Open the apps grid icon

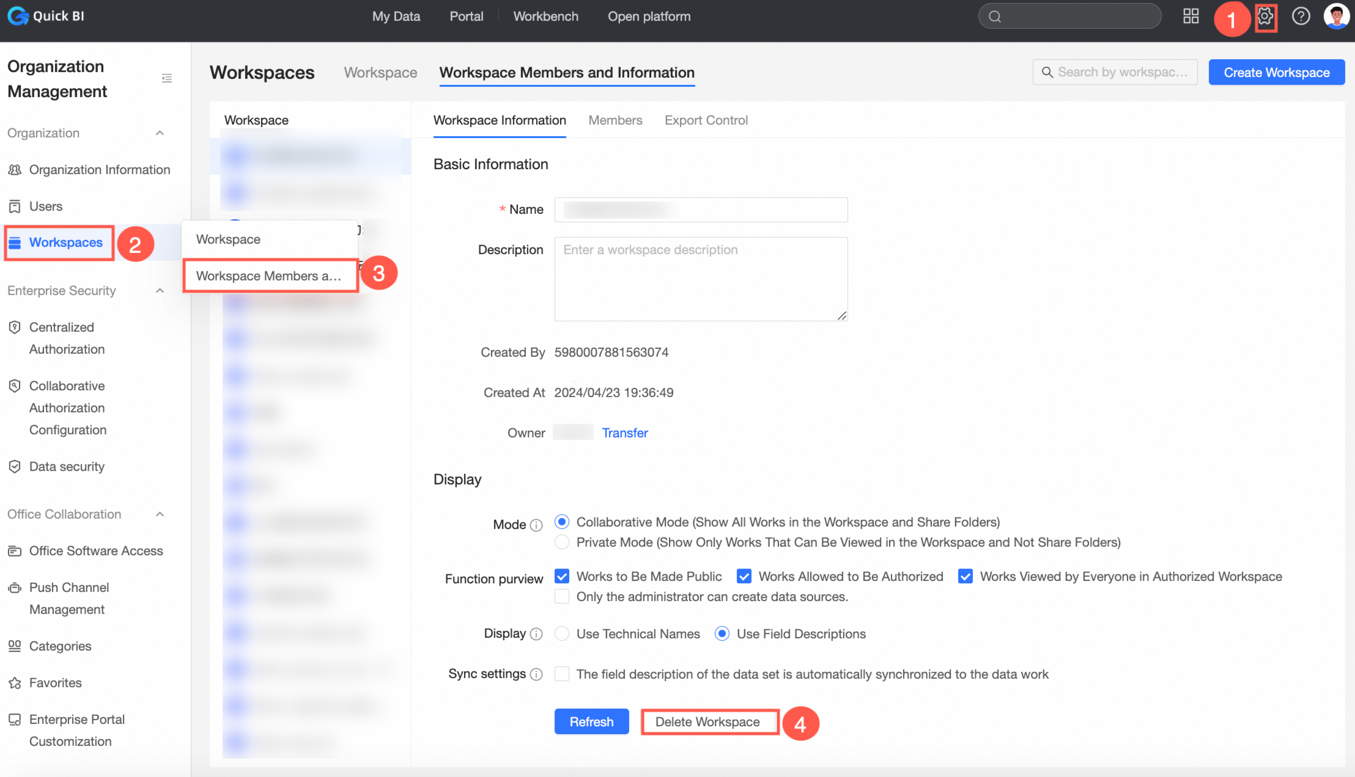[x=1191, y=16]
